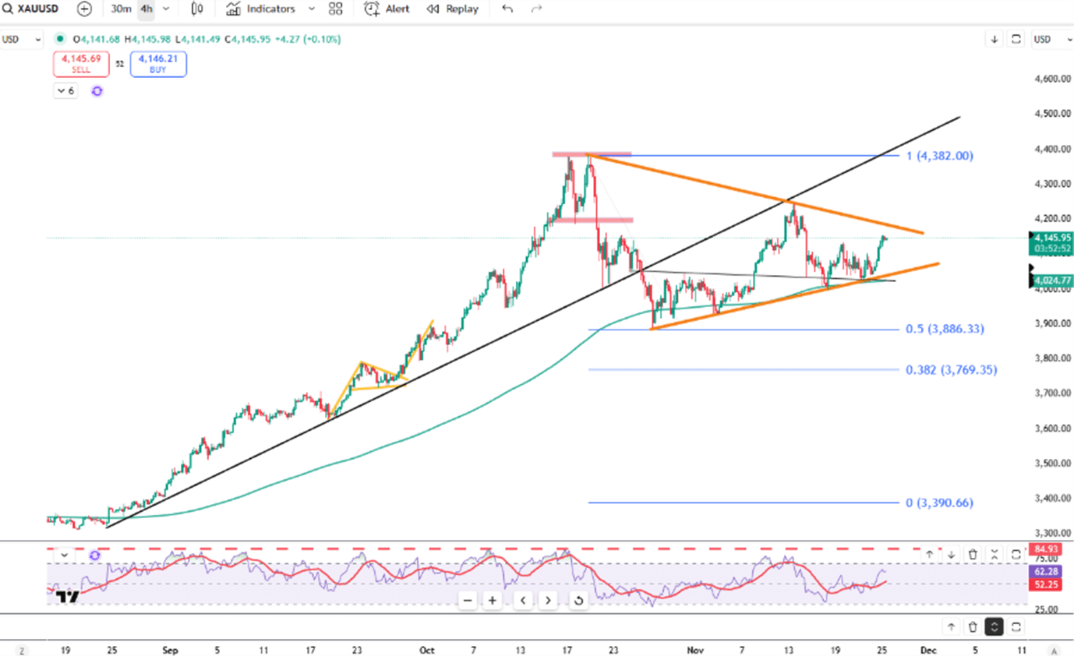Open the Indicators dialog

point(260,9)
